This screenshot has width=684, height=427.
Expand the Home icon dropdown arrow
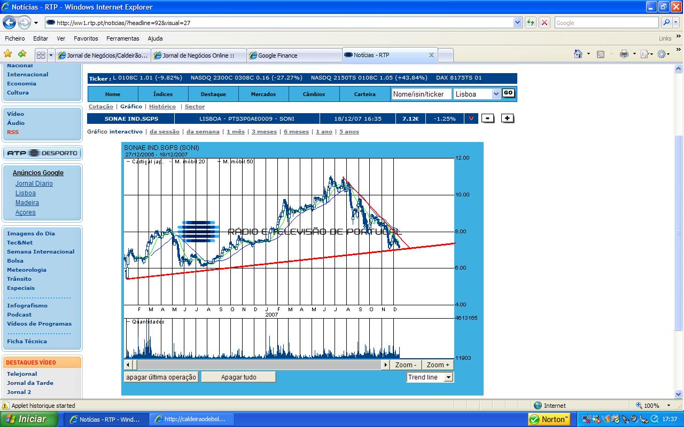point(588,54)
